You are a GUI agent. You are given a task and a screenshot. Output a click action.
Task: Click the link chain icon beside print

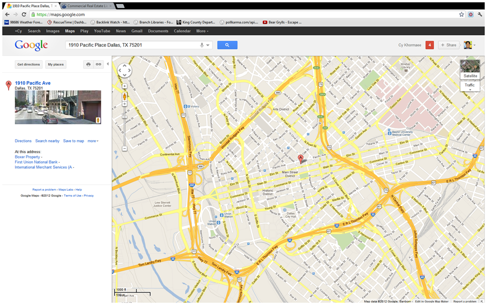[x=98, y=64]
